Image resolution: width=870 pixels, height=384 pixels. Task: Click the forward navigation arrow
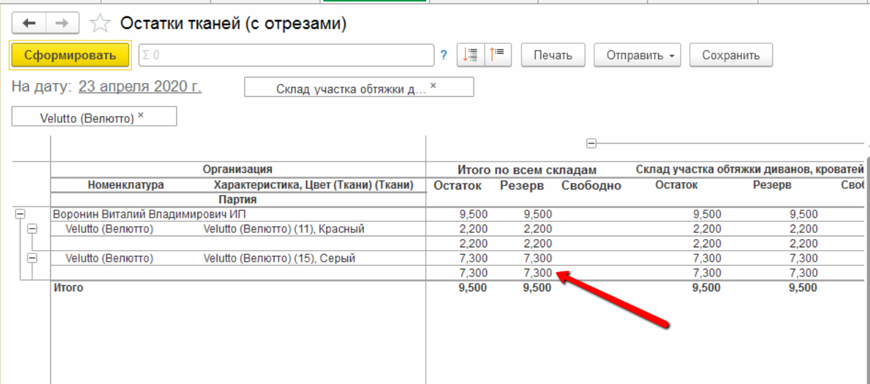pos(62,23)
